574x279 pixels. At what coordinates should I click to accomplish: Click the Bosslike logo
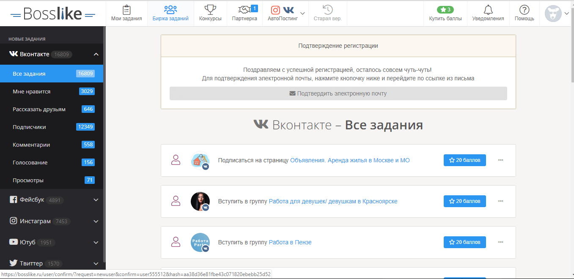coord(53,14)
